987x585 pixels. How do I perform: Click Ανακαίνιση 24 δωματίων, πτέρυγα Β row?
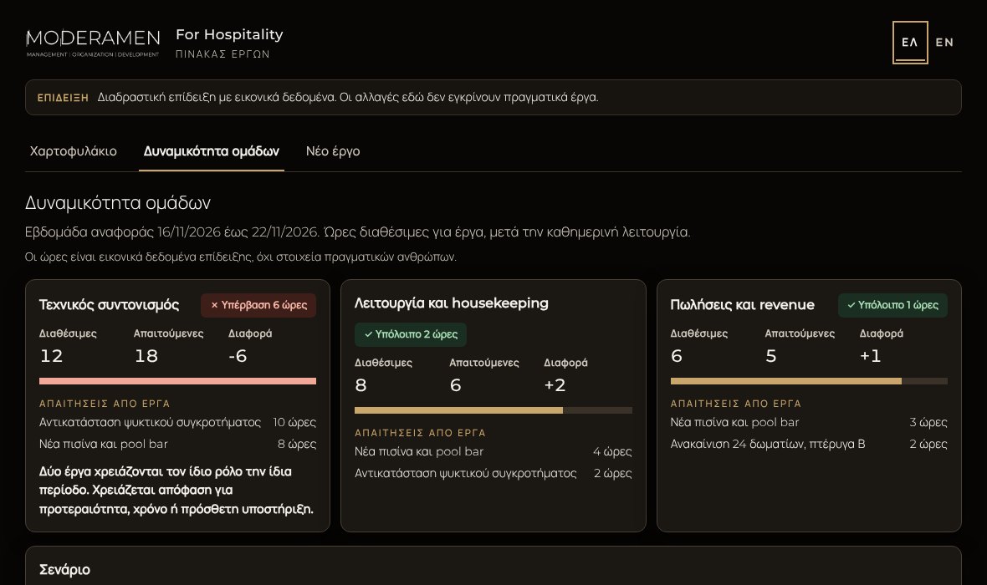tap(809, 444)
